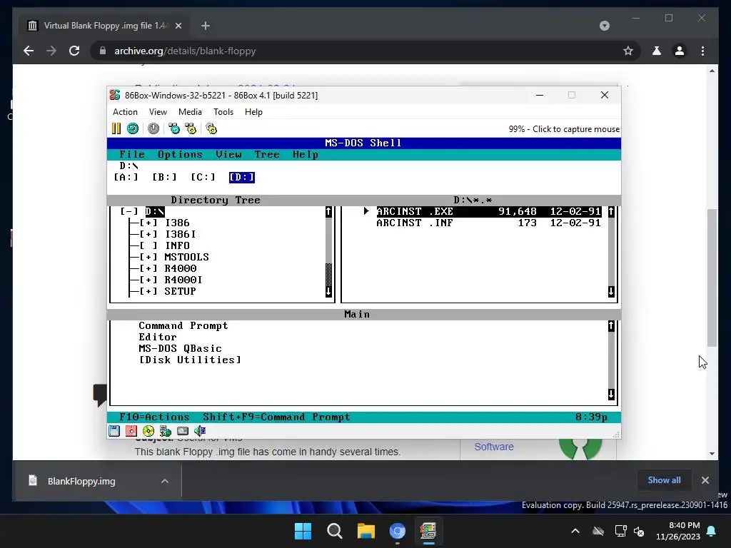Click Chrome address bar URL

(x=185, y=51)
